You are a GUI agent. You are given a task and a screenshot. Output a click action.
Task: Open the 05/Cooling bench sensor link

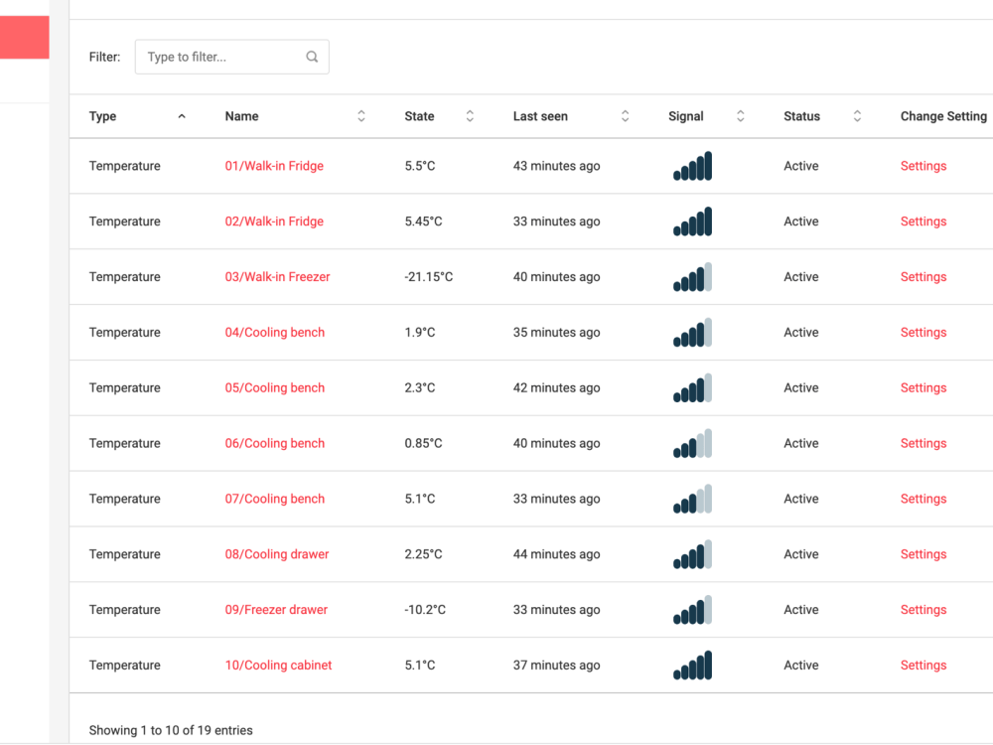pyautogui.click(x=275, y=387)
